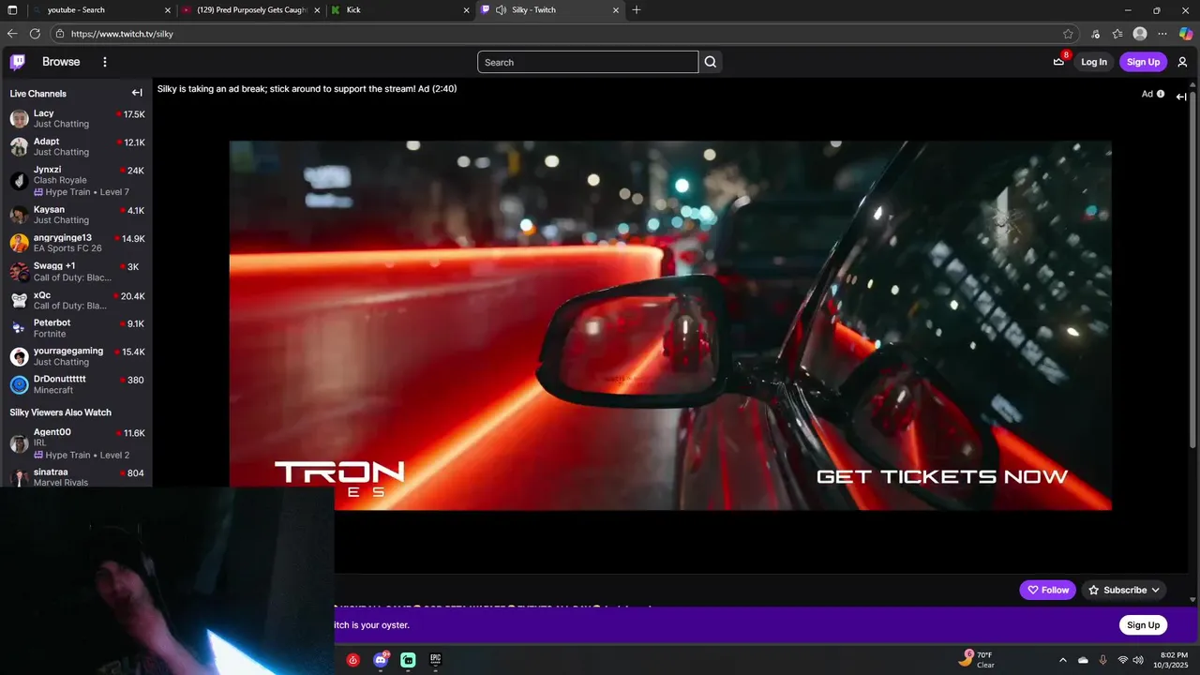Add this page to favorites

pyautogui.click(x=1068, y=33)
